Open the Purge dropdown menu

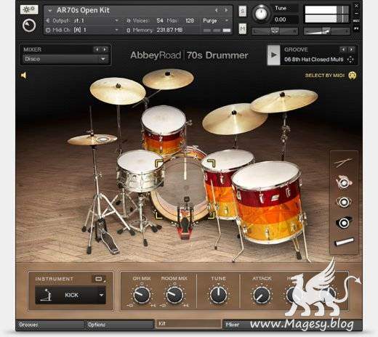[216, 20]
